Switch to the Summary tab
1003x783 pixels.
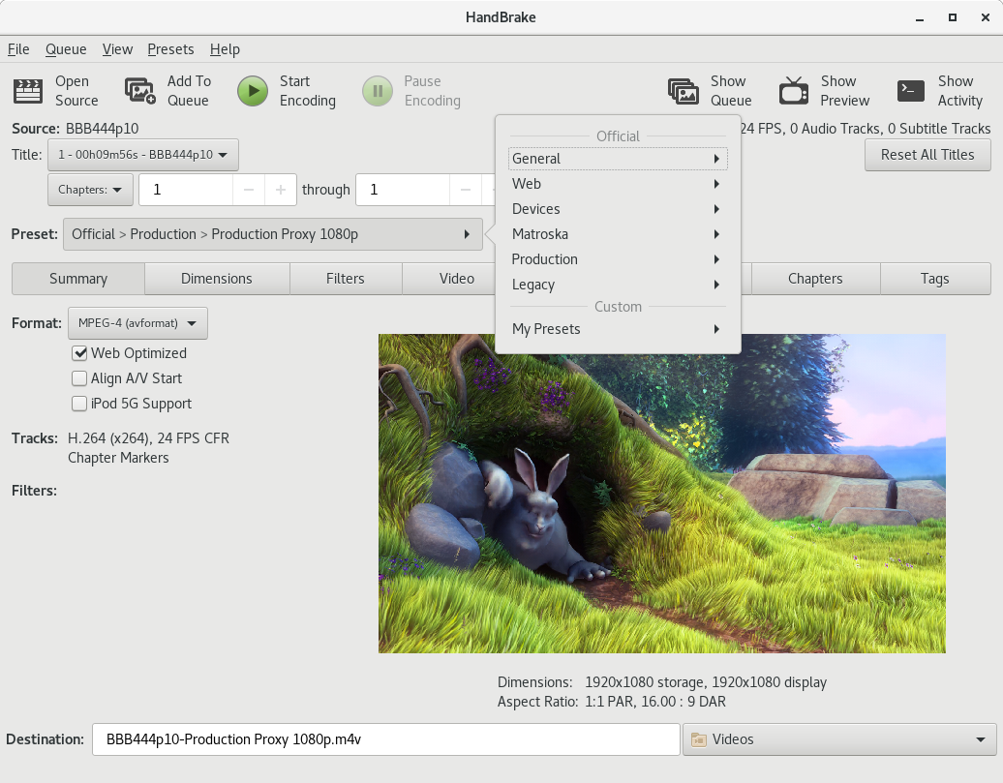78,279
